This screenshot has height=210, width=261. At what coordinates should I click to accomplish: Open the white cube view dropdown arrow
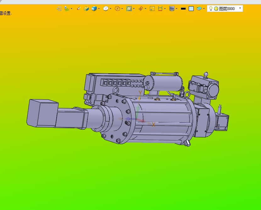[x=110, y=9]
